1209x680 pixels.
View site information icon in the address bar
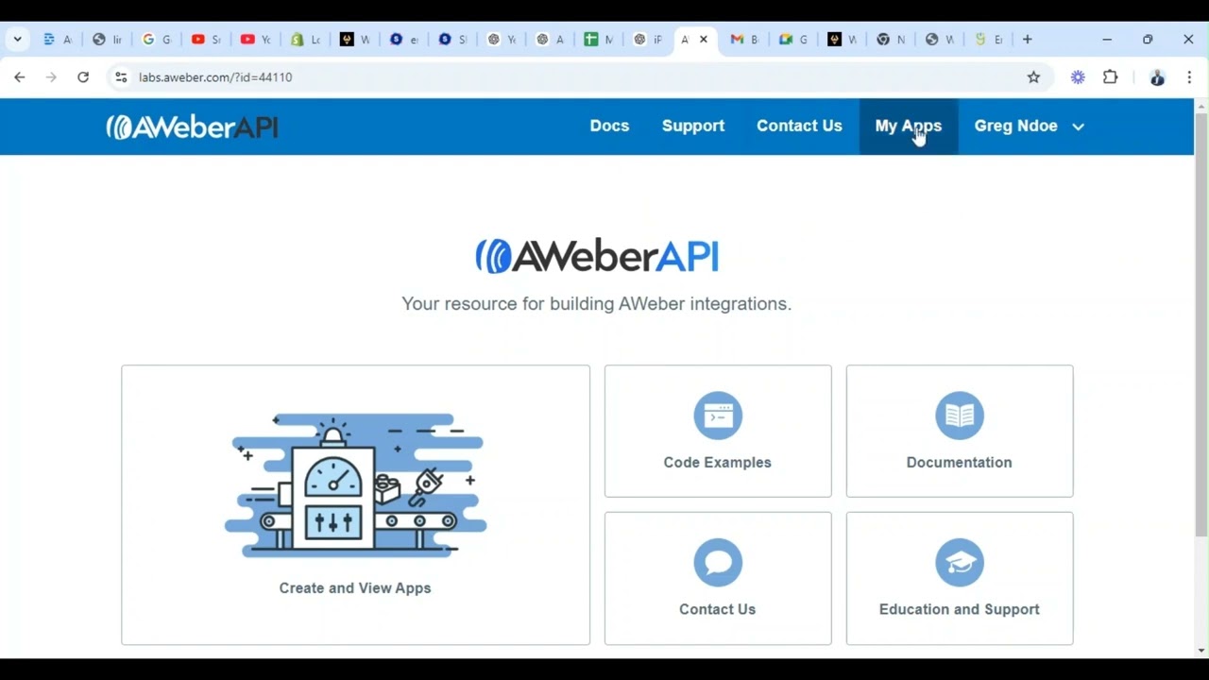121,77
